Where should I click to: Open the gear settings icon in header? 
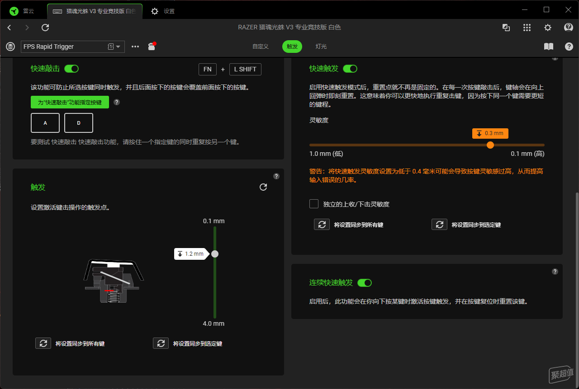pyautogui.click(x=548, y=28)
